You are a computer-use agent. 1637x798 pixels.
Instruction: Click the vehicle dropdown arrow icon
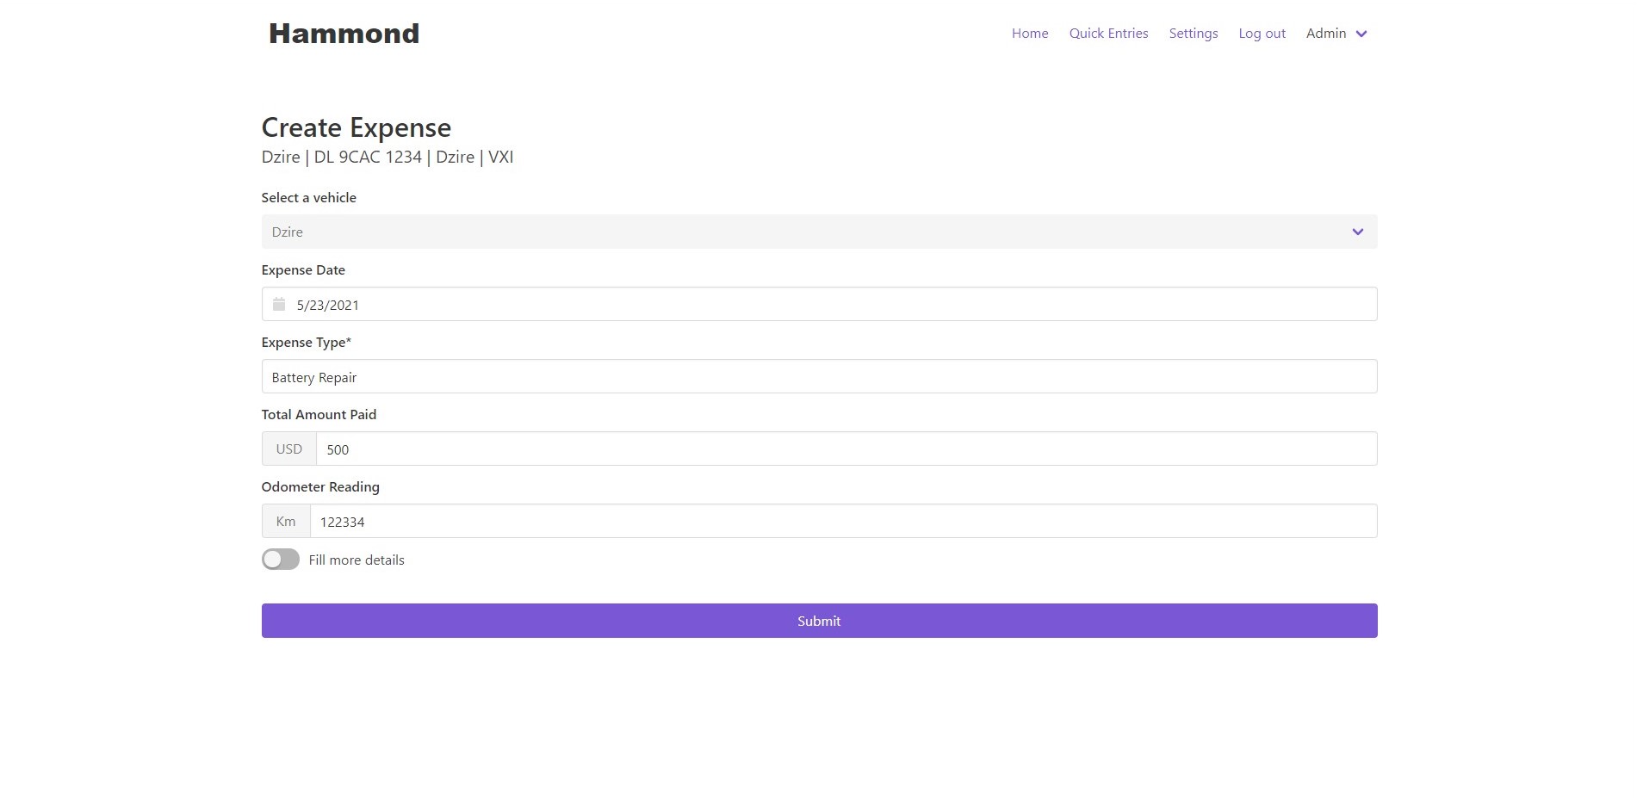coord(1357,232)
